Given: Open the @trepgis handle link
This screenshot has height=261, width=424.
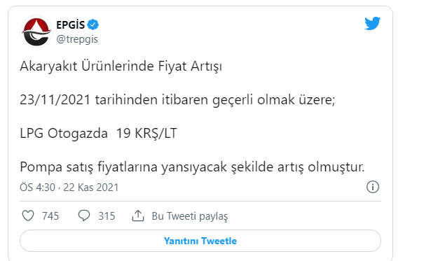Looking at the screenshot, I should tap(77, 39).
